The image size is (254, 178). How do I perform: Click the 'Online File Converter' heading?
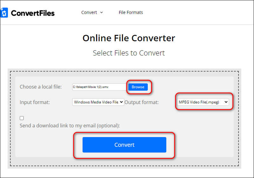[129, 38]
